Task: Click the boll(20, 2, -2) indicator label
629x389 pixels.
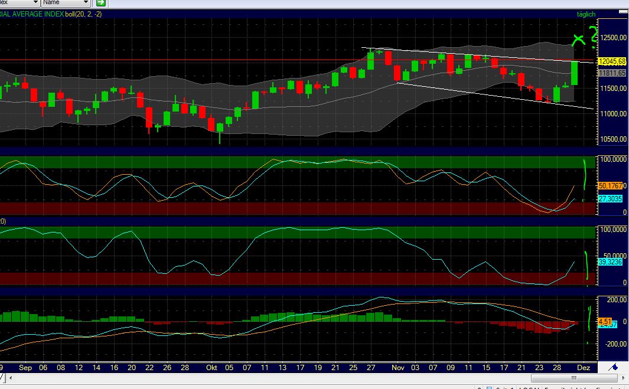Action: pyautogui.click(x=83, y=14)
